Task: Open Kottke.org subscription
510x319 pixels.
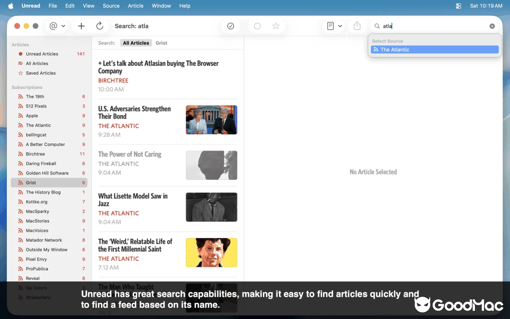Action: (x=49, y=202)
